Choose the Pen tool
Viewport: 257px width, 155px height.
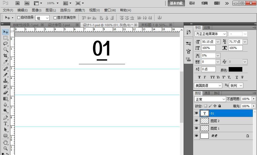tap(5, 118)
